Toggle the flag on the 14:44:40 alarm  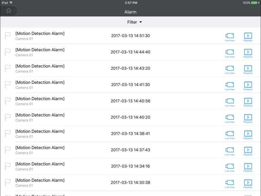(8, 52)
